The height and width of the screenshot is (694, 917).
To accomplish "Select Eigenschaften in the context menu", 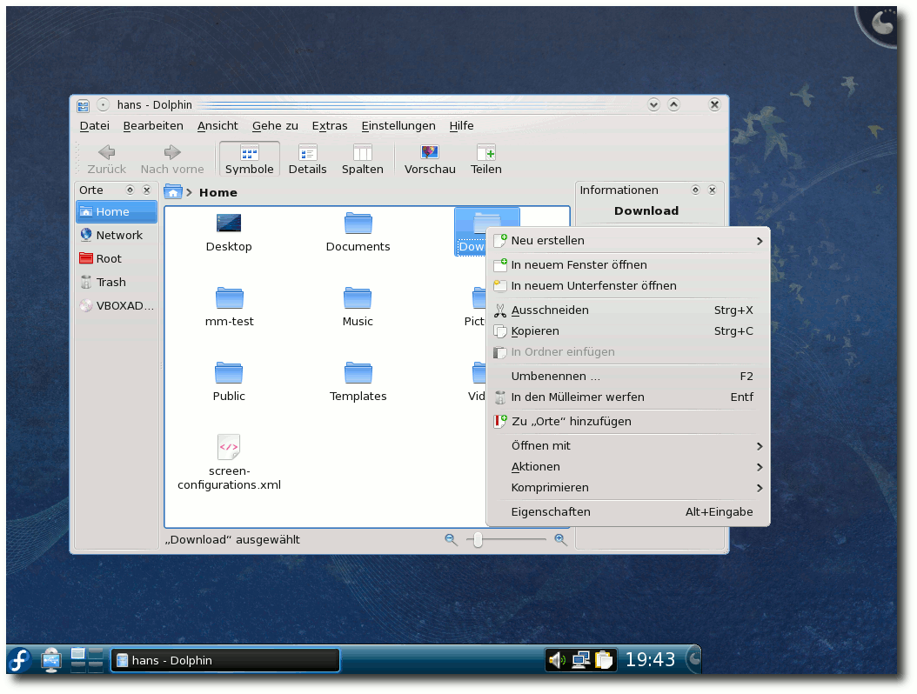I will [x=628, y=511].
